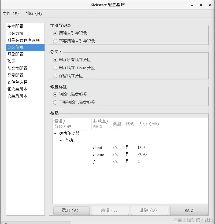The height and width of the screenshot is (224, 215).
Task: Select 初始化磁盘标签 radio button
Action: point(55,94)
